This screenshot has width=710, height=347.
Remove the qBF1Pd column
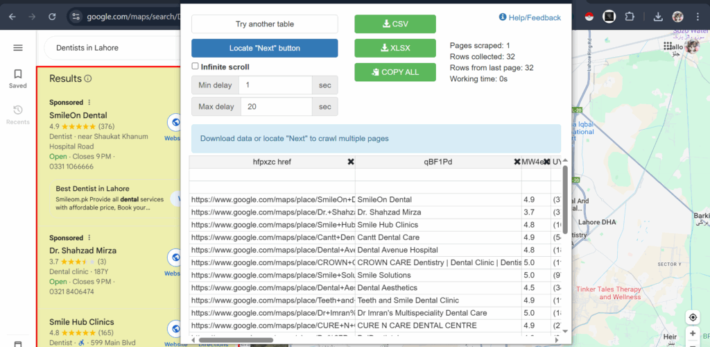point(517,162)
